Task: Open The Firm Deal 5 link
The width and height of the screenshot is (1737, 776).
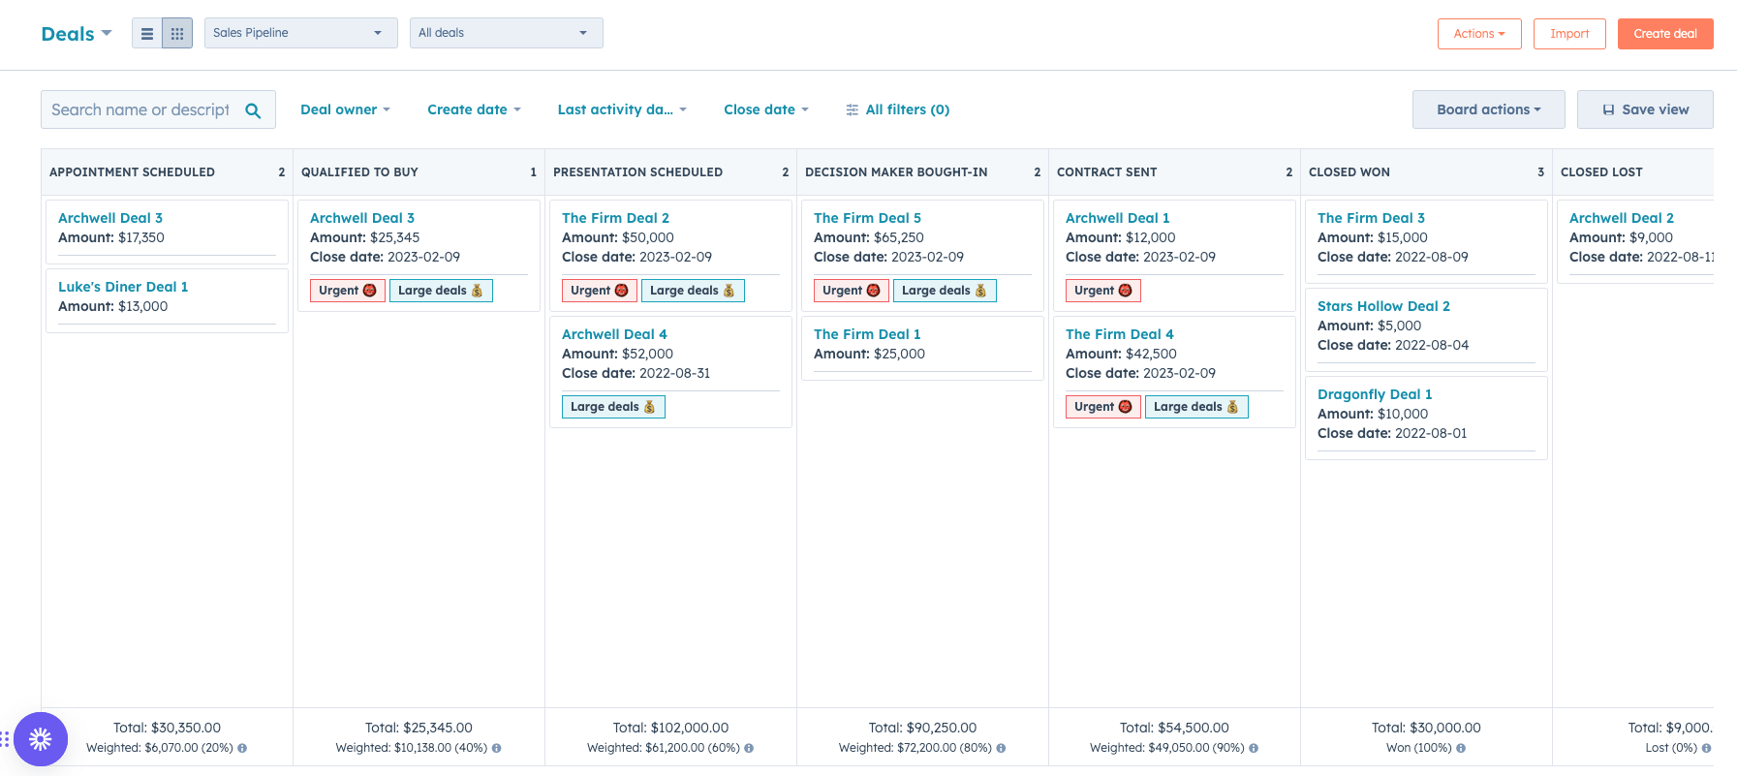Action: 867,218
